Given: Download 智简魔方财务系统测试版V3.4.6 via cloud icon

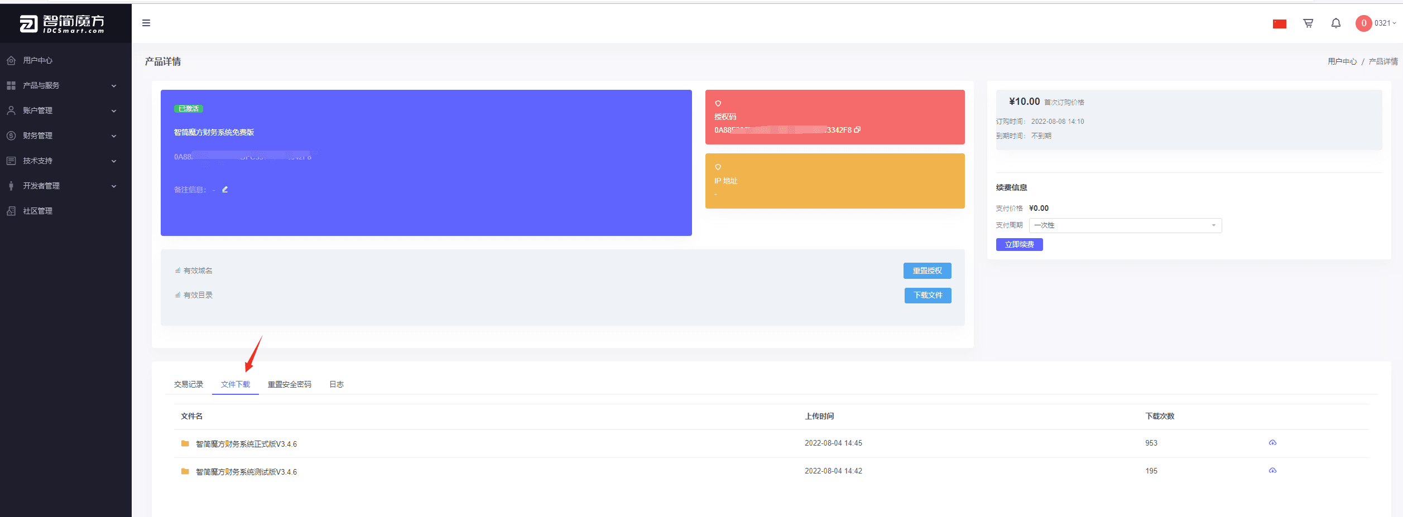Looking at the screenshot, I should pyautogui.click(x=1272, y=471).
